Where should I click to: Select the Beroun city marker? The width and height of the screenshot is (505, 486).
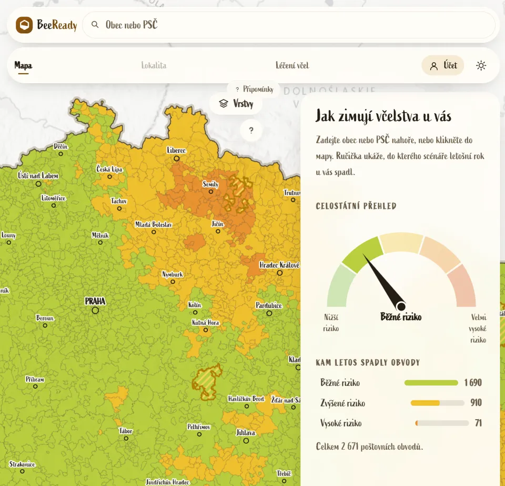[x=45, y=325]
